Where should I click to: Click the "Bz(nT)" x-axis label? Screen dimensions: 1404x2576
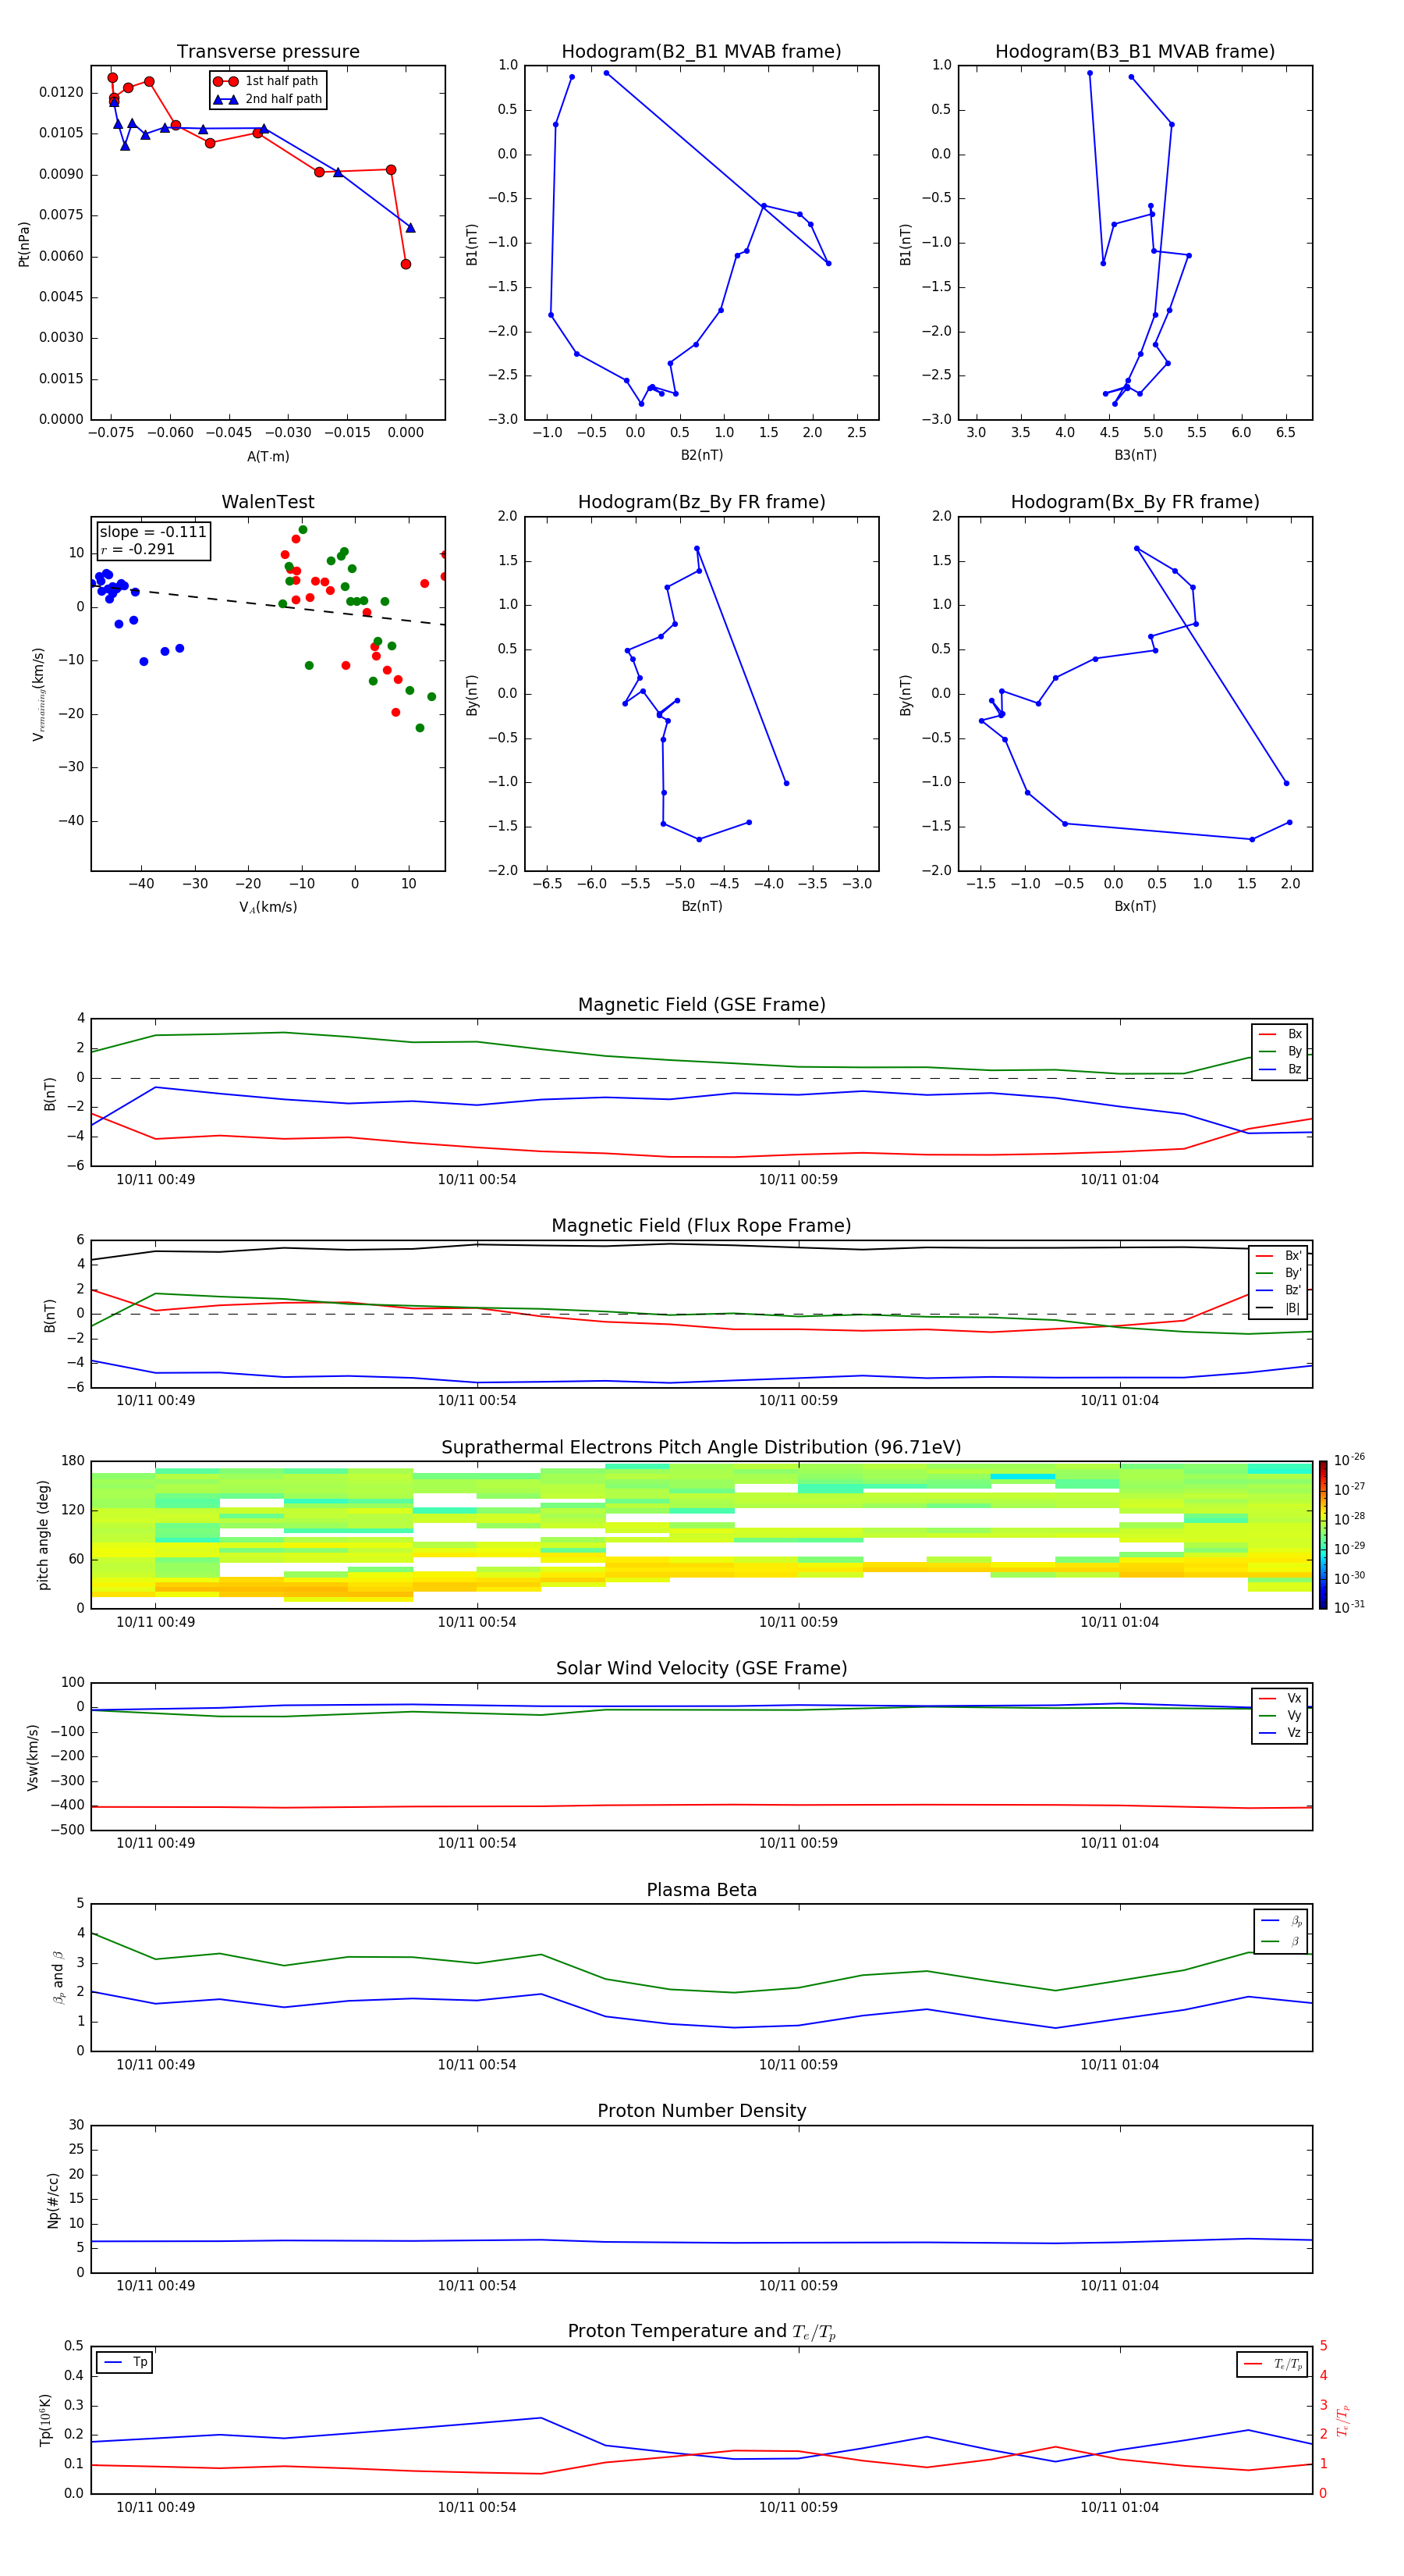(701, 906)
